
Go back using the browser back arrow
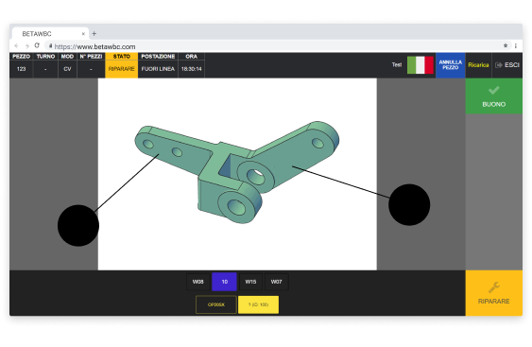click(x=16, y=45)
